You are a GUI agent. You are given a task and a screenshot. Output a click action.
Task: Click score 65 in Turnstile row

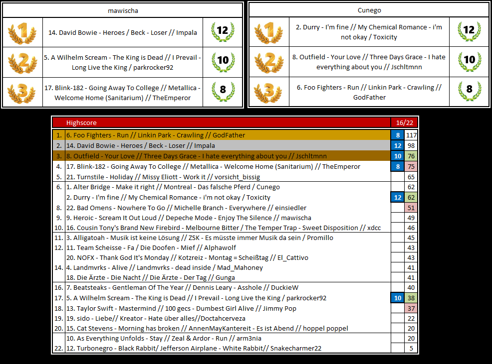tap(411, 177)
